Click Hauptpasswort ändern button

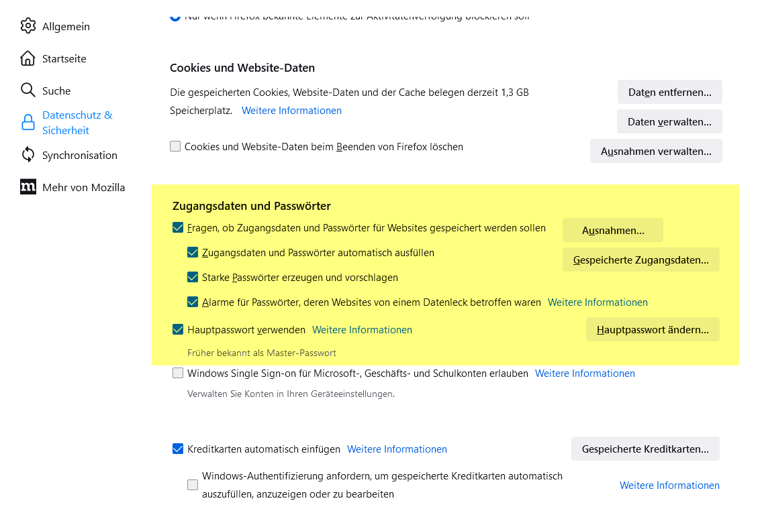point(653,329)
